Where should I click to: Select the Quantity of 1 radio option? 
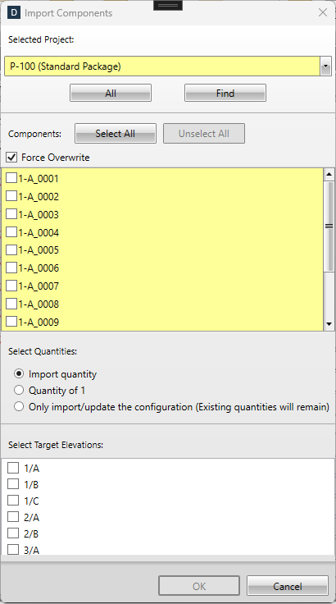pos(19,390)
